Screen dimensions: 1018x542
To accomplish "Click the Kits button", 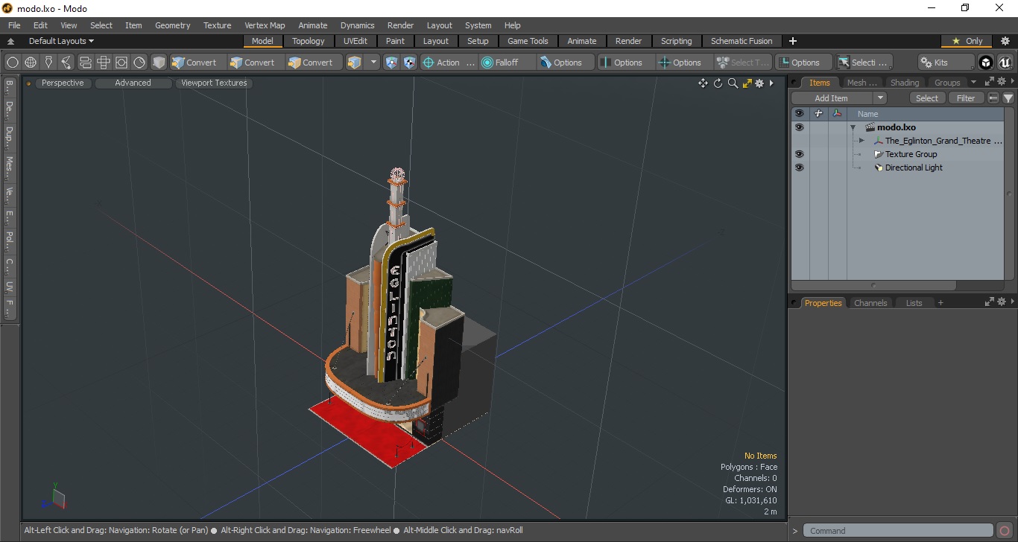I will [946, 63].
